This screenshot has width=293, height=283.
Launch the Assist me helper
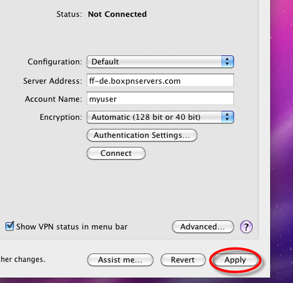point(120,260)
